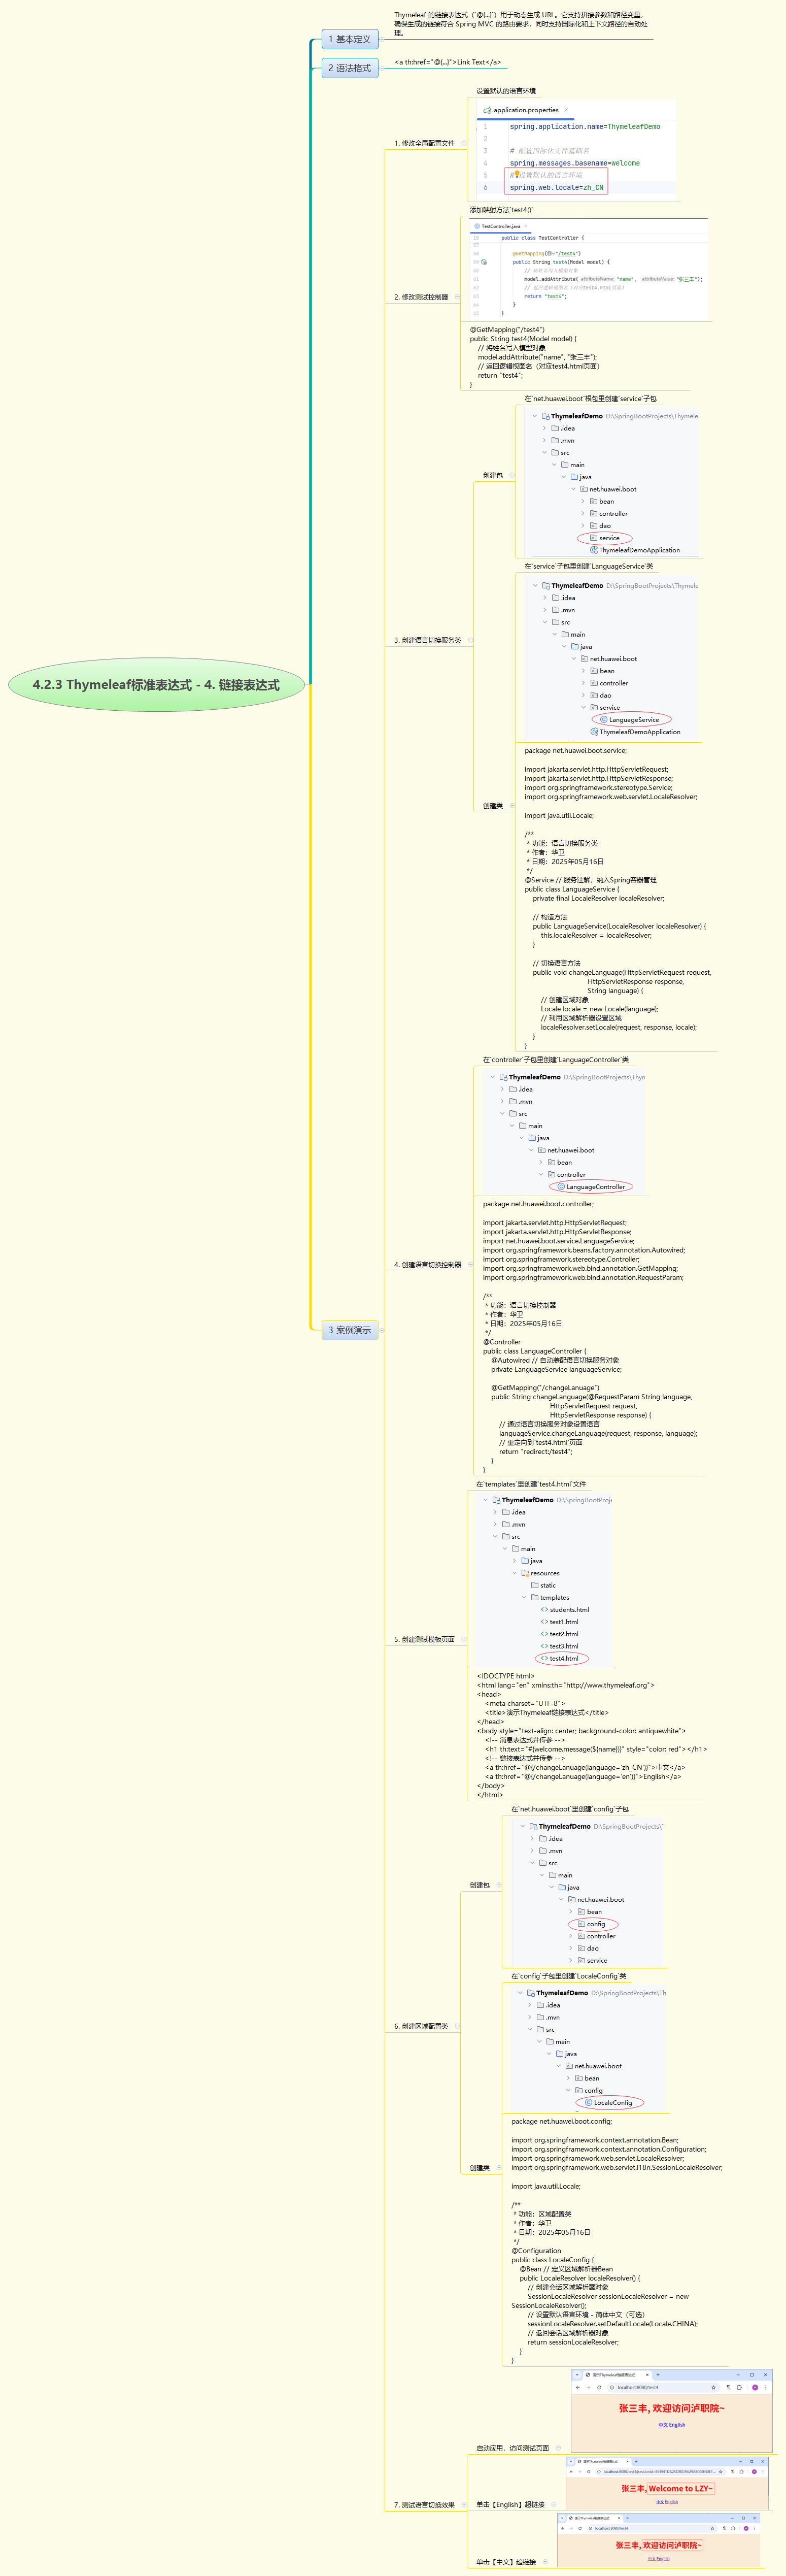The height and width of the screenshot is (2576, 786).
Task: Reload page in the 启动应用 browser screenshot
Action: click(599, 2388)
